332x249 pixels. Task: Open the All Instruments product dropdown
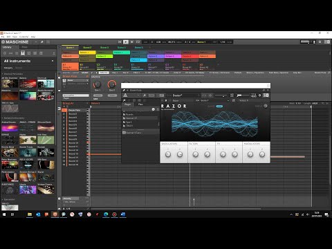coord(53,61)
